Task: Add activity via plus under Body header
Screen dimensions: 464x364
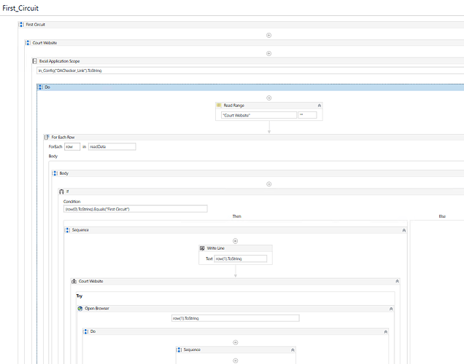Action: pyautogui.click(x=268, y=184)
